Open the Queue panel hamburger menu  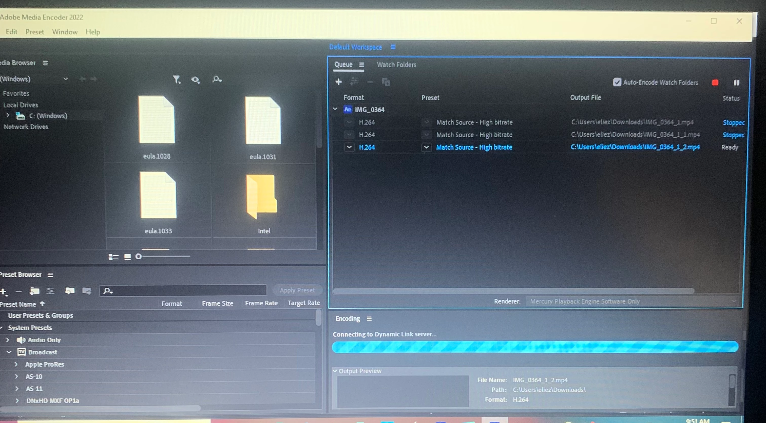361,65
